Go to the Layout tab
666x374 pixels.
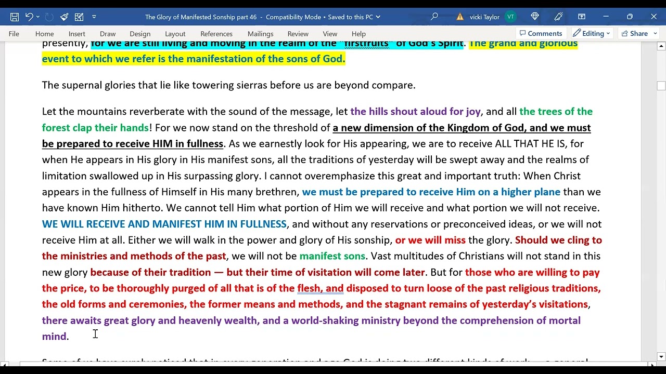point(175,34)
